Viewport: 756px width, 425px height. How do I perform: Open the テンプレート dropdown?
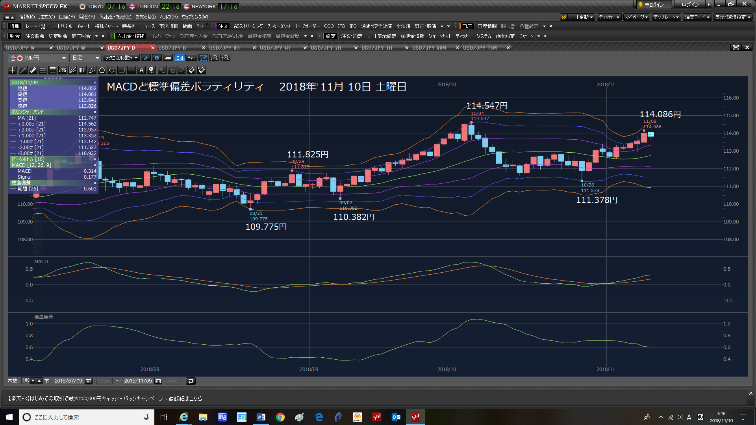(666, 17)
